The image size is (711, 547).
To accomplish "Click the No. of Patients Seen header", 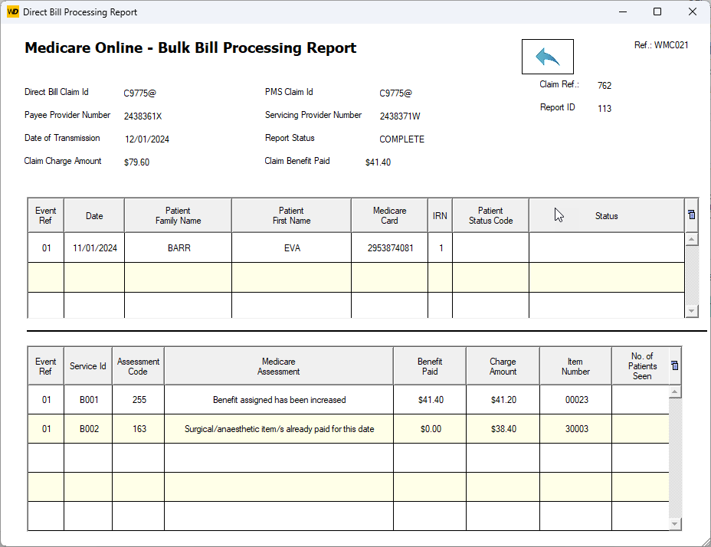I will coord(642,366).
